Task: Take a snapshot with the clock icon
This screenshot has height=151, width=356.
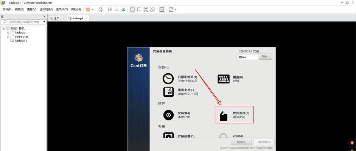Action: [x=110, y=9]
